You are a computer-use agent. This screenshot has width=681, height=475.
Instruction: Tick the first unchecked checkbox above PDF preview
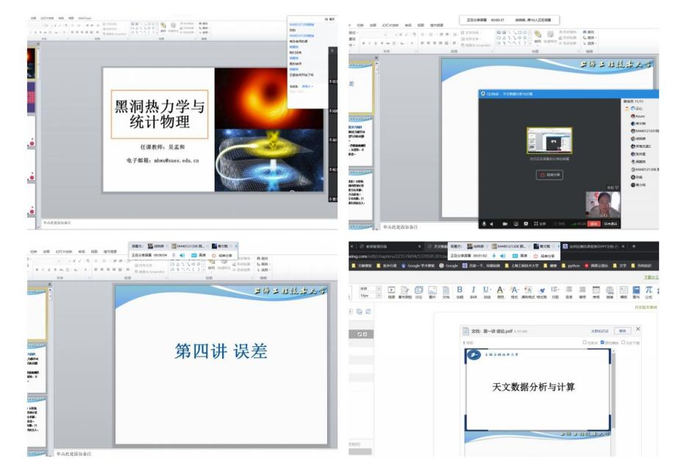click(585, 343)
